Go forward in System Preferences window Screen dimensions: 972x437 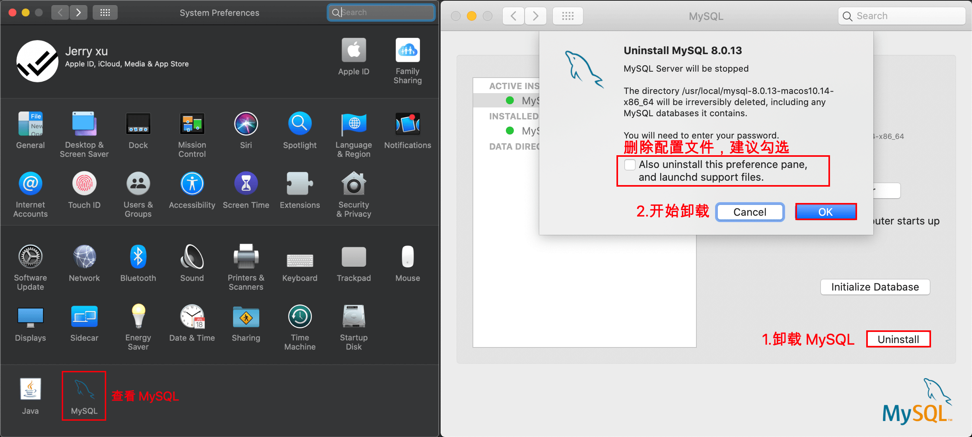(x=78, y=13)
